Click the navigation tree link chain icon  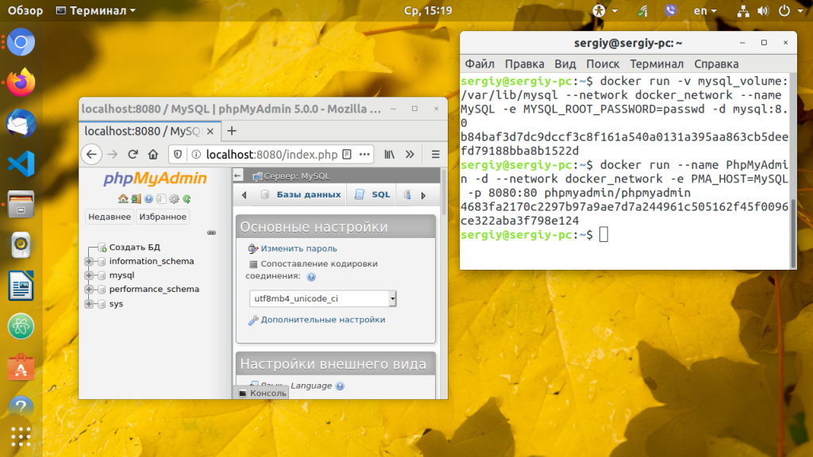[211, 232]
